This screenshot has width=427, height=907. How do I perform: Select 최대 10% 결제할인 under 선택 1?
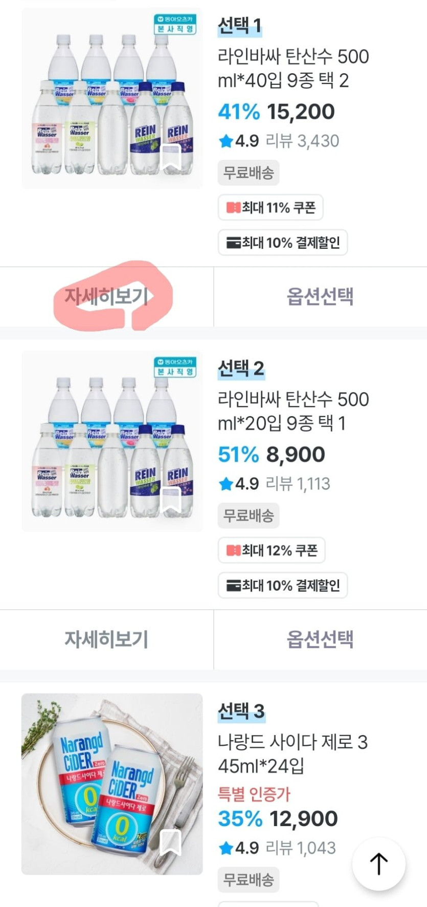click(283, 242)
